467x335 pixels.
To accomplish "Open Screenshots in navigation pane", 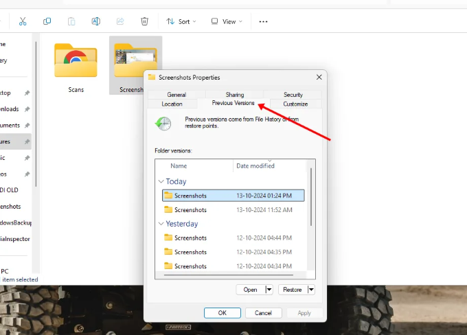I will click(16, 207).
